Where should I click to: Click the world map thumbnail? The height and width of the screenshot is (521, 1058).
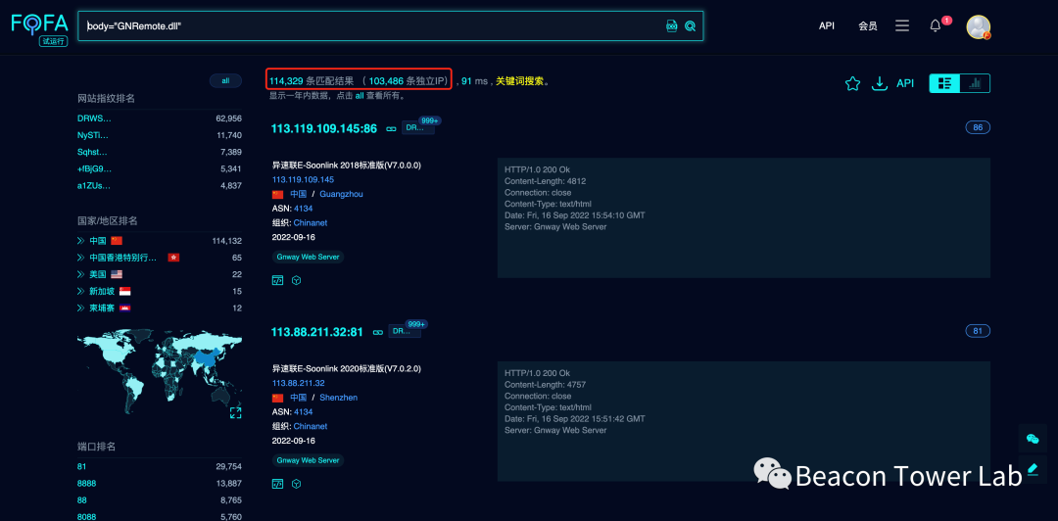[160, 374]
